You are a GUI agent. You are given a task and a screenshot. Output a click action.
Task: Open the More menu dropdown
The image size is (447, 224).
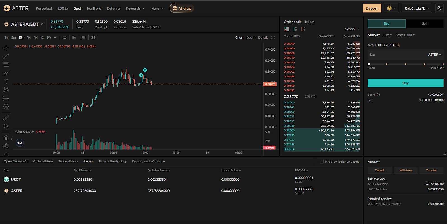tap(157, 8)
